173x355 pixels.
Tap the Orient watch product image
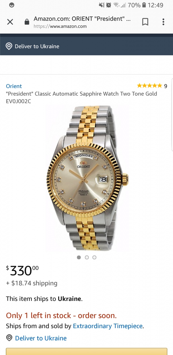click(x=87, y=179)
